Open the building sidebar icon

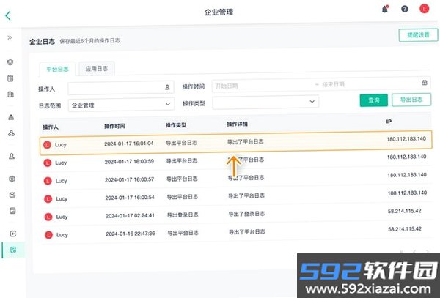11,94
